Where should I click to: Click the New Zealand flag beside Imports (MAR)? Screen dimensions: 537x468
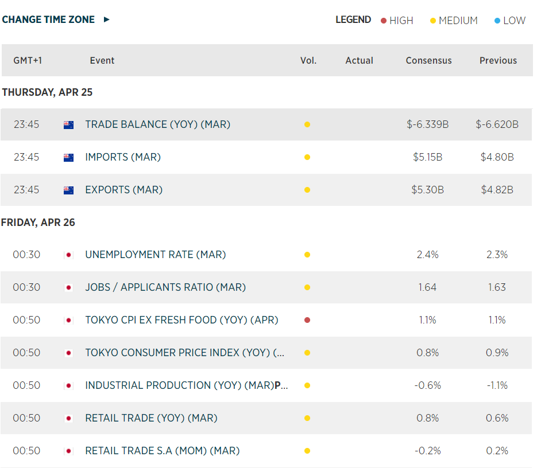point(68,157)
